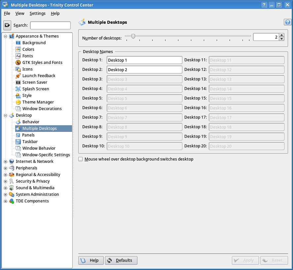Click the quick help icon beside the module title

pos(288,22)
